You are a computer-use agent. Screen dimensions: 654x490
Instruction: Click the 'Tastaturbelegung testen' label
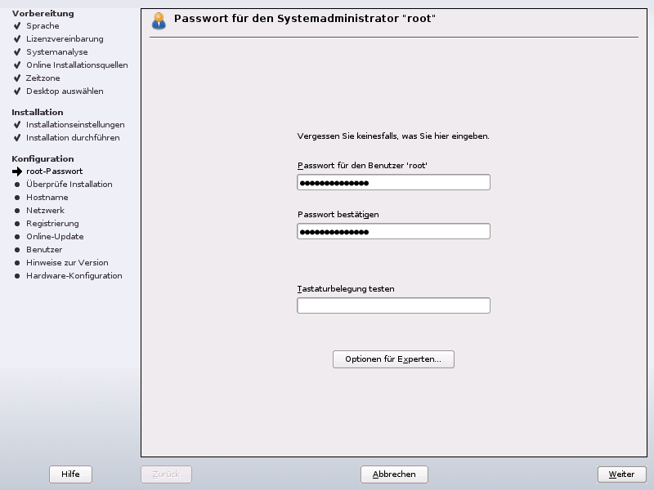pyautogui.click(x=346, y=289)
